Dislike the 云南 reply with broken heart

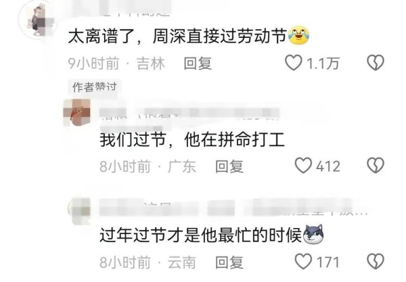click(376, 261)
